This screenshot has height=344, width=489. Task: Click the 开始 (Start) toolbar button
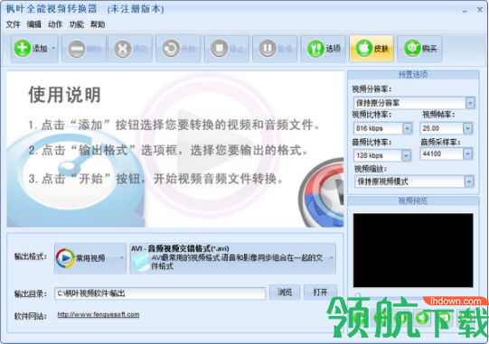pos(178,49)
